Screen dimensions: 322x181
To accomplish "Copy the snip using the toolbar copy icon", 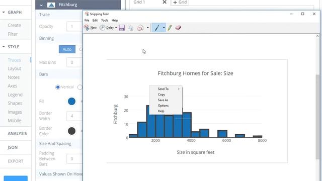I will pyautogui.click(x=131, y=28).
